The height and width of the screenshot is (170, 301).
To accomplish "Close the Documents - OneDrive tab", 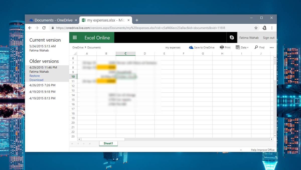I will pyautogui.click(x=76, y=20).
